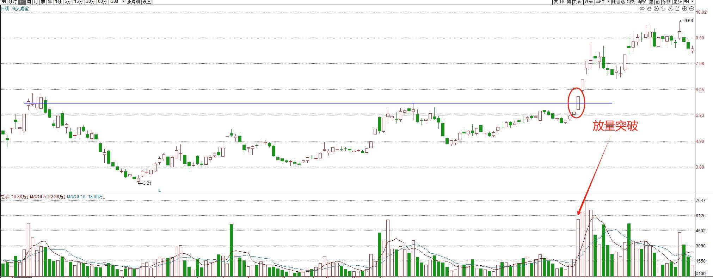Click the undo arrow icon
Image resolution: width=713 pixels, height=278 pixels.
pyautogui.click(x=663, y=8)
